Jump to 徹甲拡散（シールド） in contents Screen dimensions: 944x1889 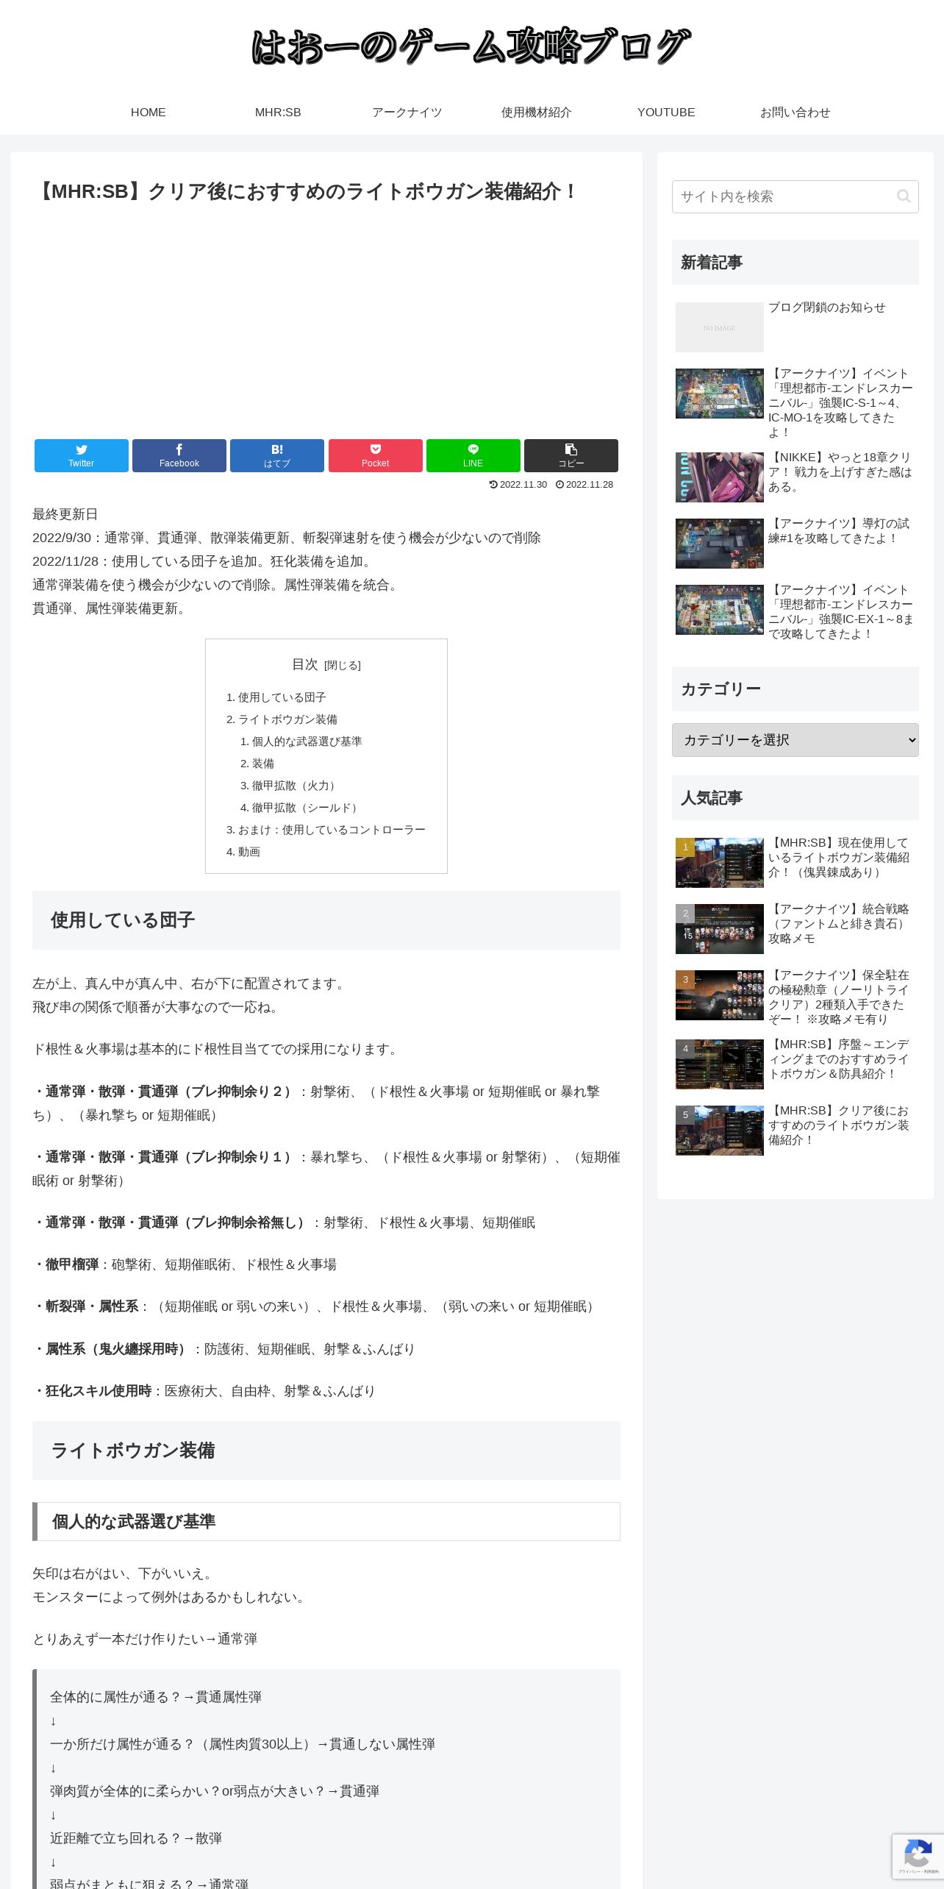[x=307, y=808]
